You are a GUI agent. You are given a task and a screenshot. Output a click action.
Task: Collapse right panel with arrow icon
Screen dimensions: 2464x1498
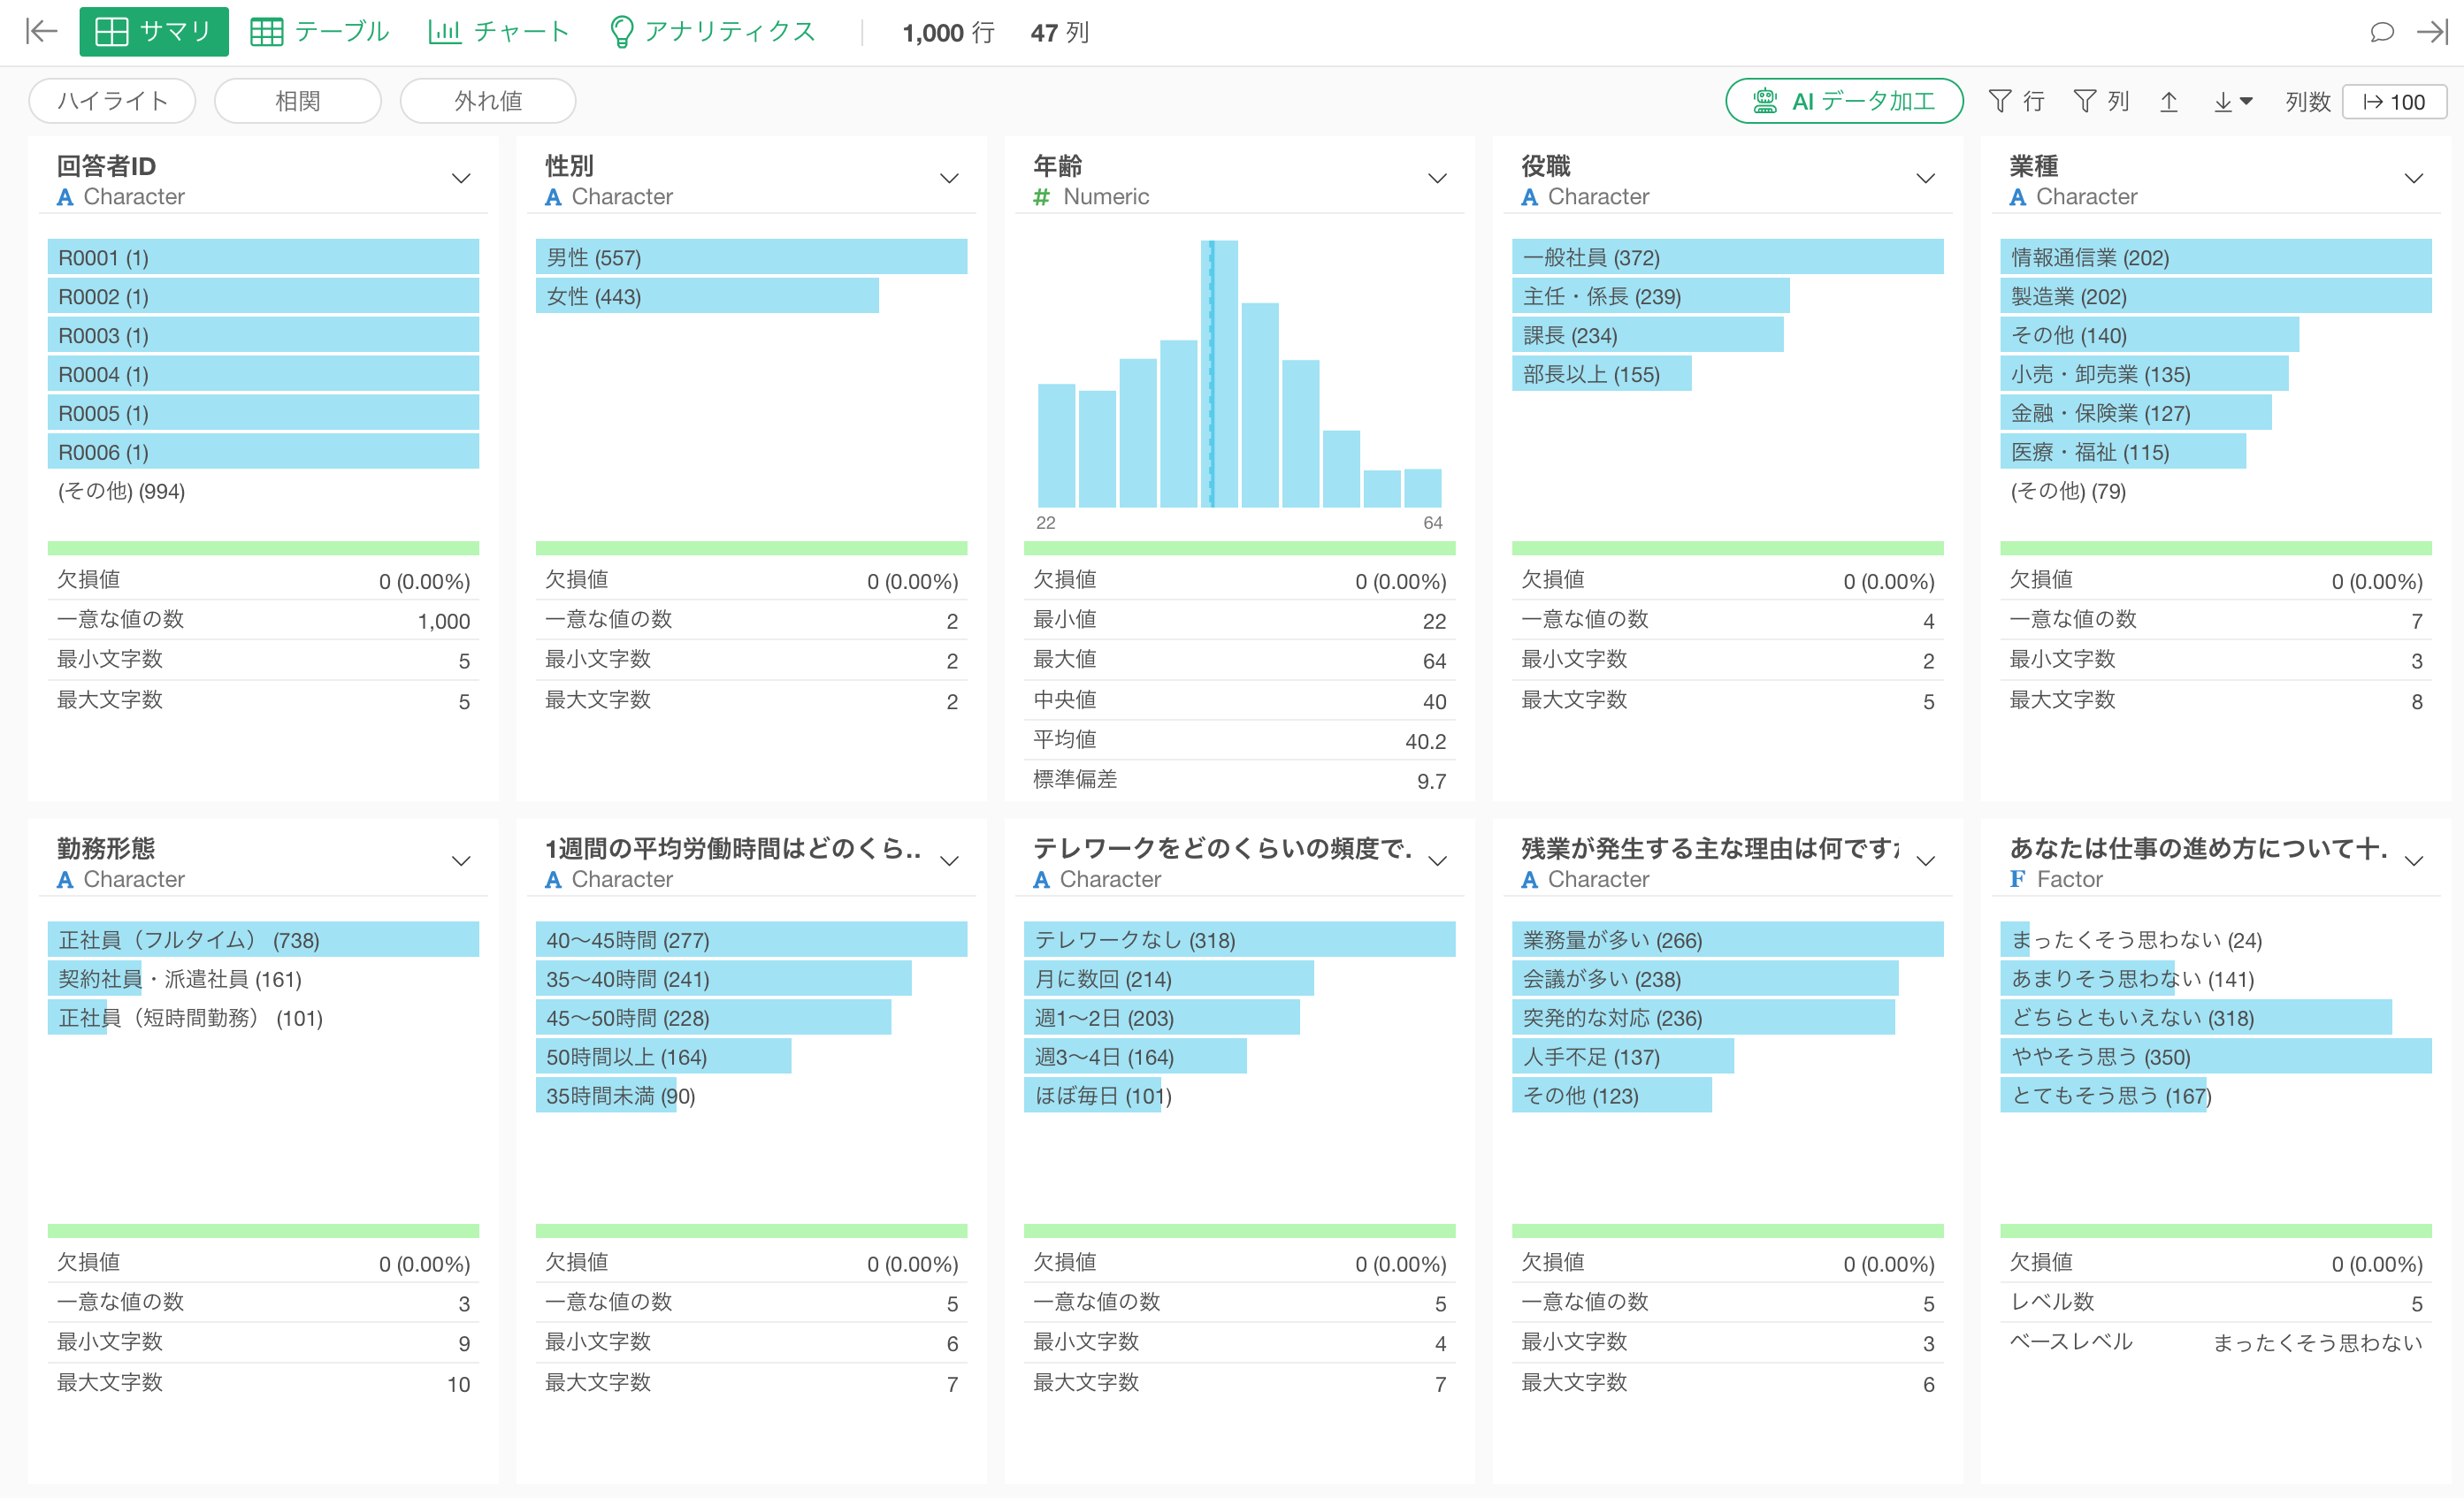tap(2433, 32)
